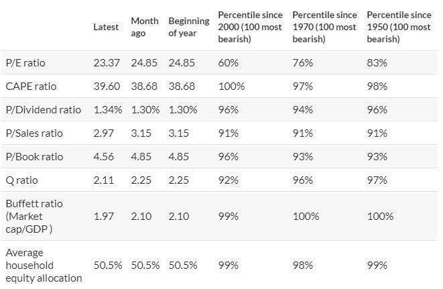Click the "CAPE ratio" row label
The width and height of the screenshot is (443, 289).
pos(30,86)
